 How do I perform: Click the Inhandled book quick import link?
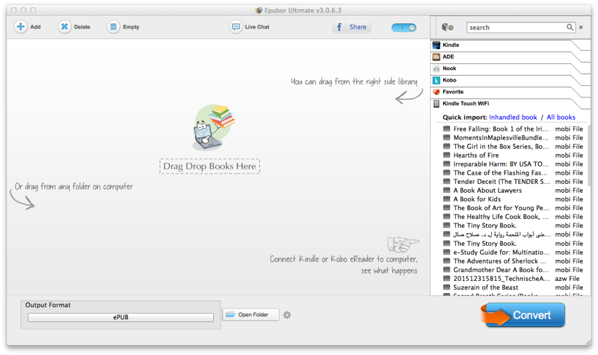coord(513,117)
